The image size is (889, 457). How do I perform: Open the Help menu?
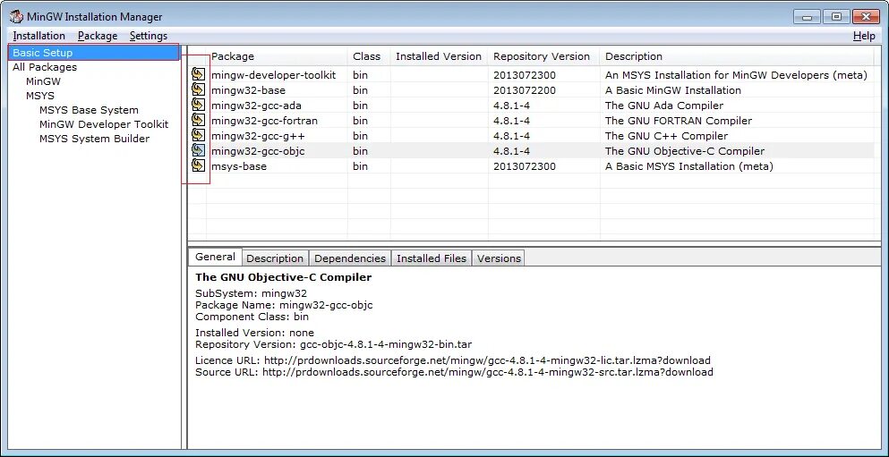click(x=864, y=36)
